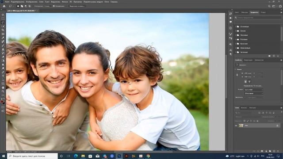The height and width of the screenshot is (159, 283).
Task: Expand the Основные gradient folder
Action: 236,26
